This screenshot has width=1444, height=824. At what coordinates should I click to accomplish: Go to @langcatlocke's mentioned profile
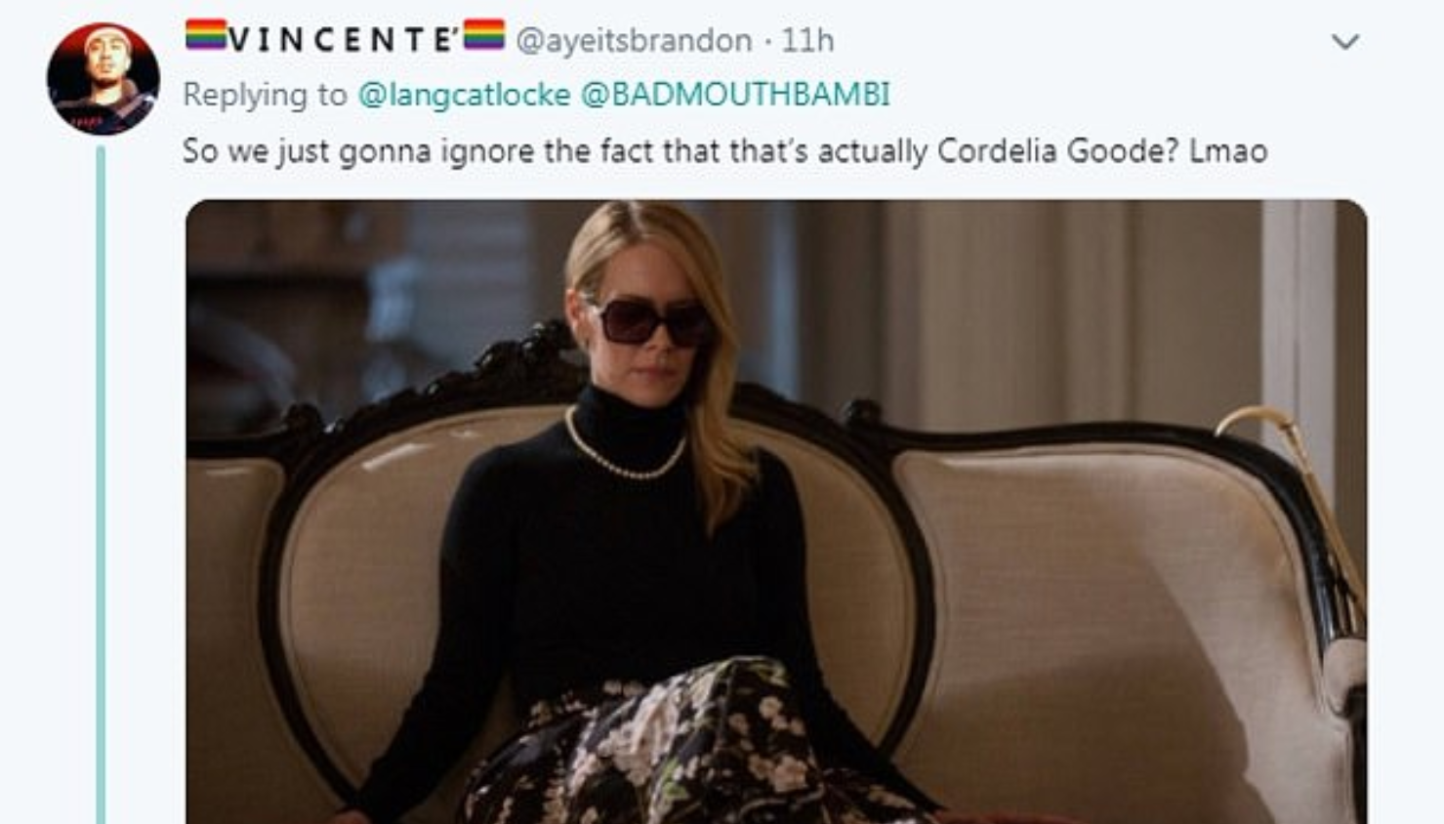(464, 95)
